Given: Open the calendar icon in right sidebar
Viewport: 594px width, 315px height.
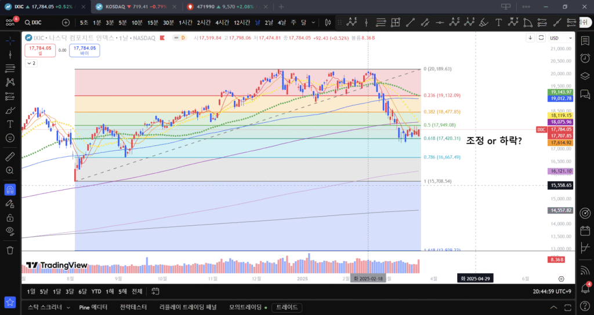Looking at the screenshot, I should click(585, 230).
